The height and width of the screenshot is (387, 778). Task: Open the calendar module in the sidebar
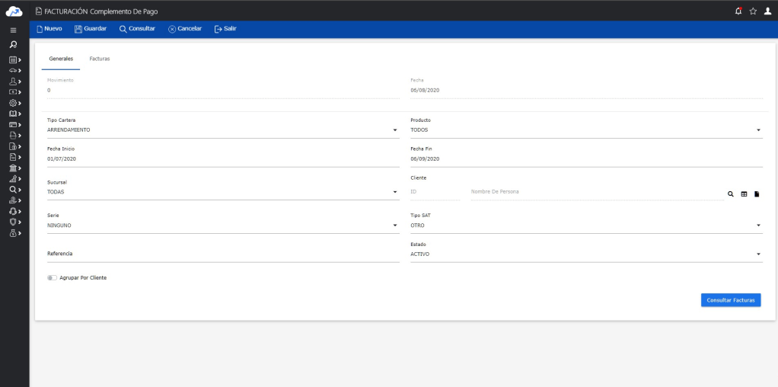[13, 59]
